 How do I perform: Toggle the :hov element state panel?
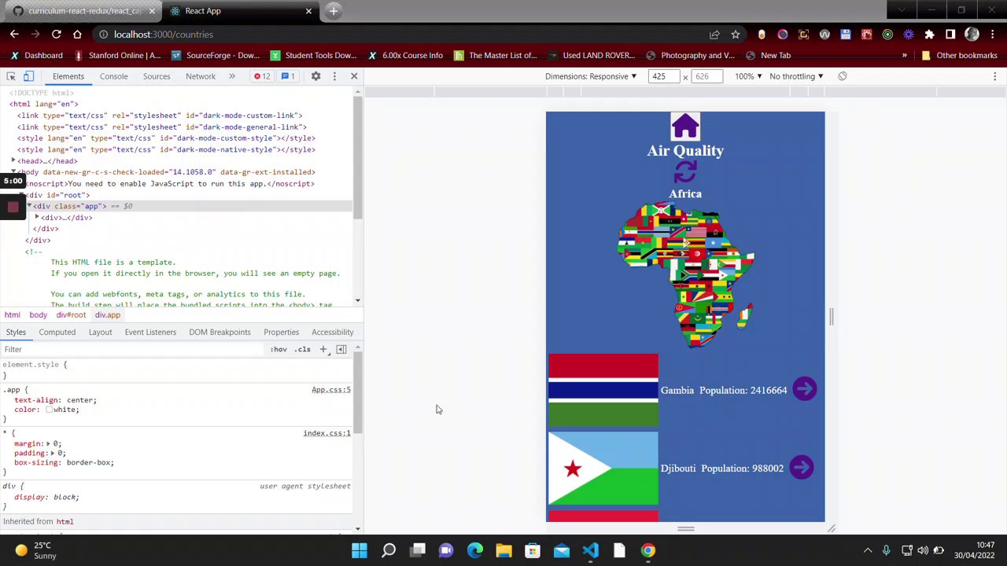tap(278, 349)
